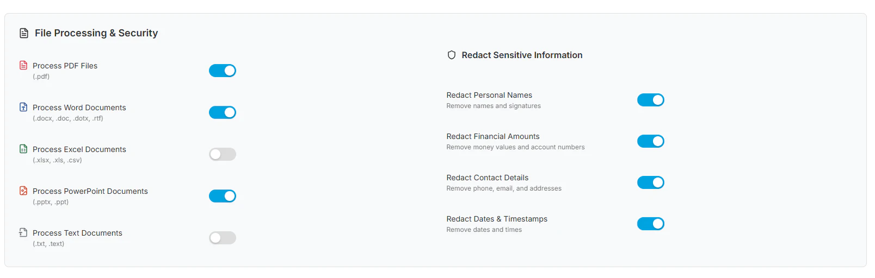Disable Process PowerPoint Documents switch
The image size is (875, 278).
point(223,196)
